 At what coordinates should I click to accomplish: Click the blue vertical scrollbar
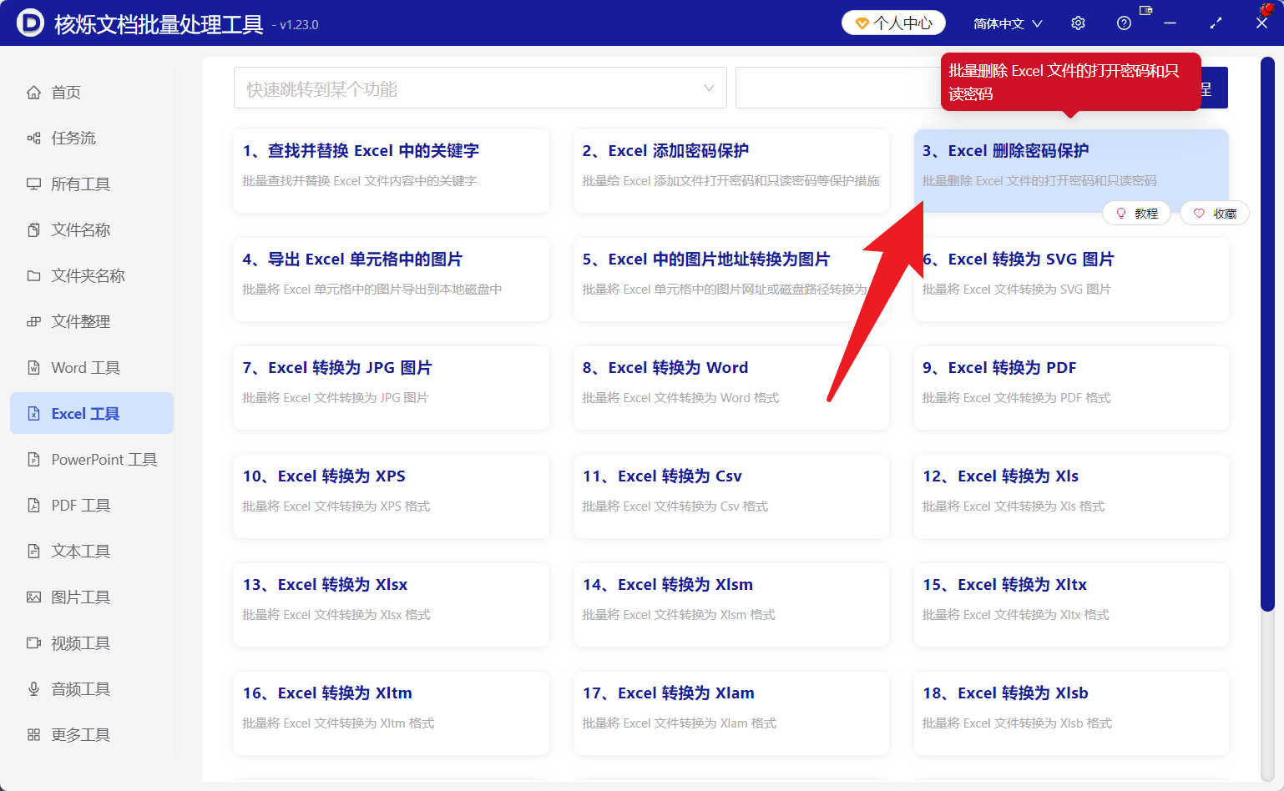coord(1267,334)
